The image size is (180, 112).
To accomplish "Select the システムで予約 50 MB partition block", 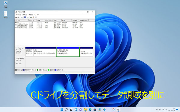I will 29,52.
